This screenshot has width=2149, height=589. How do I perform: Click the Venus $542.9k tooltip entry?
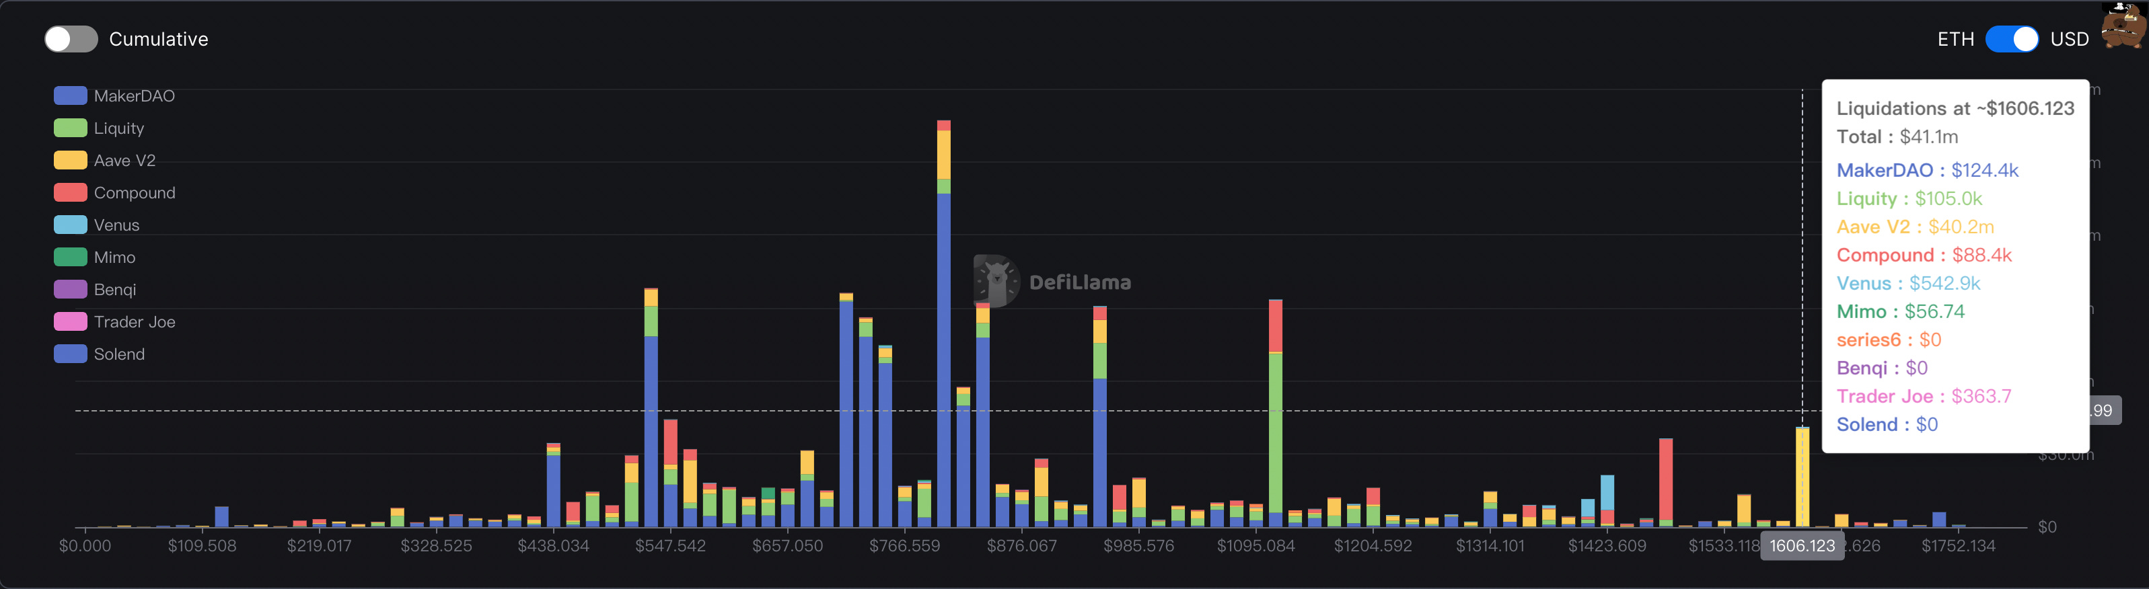(1908, 283)
